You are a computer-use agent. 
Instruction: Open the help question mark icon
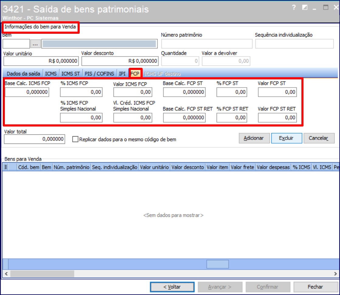click(294, 7)
